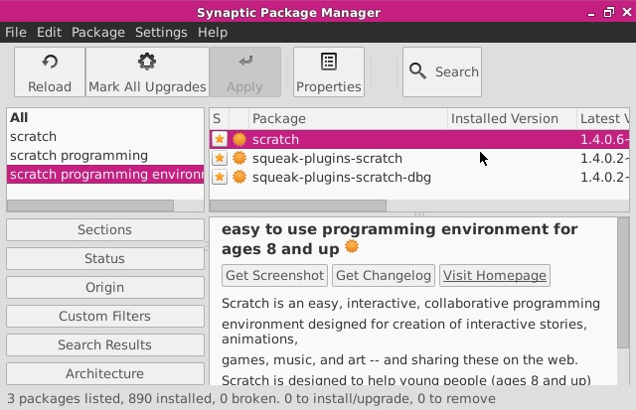Click the Ubuntu support icon beside scratch
The width and height of the screenshot is (636, 410).
tap(239, 140)
